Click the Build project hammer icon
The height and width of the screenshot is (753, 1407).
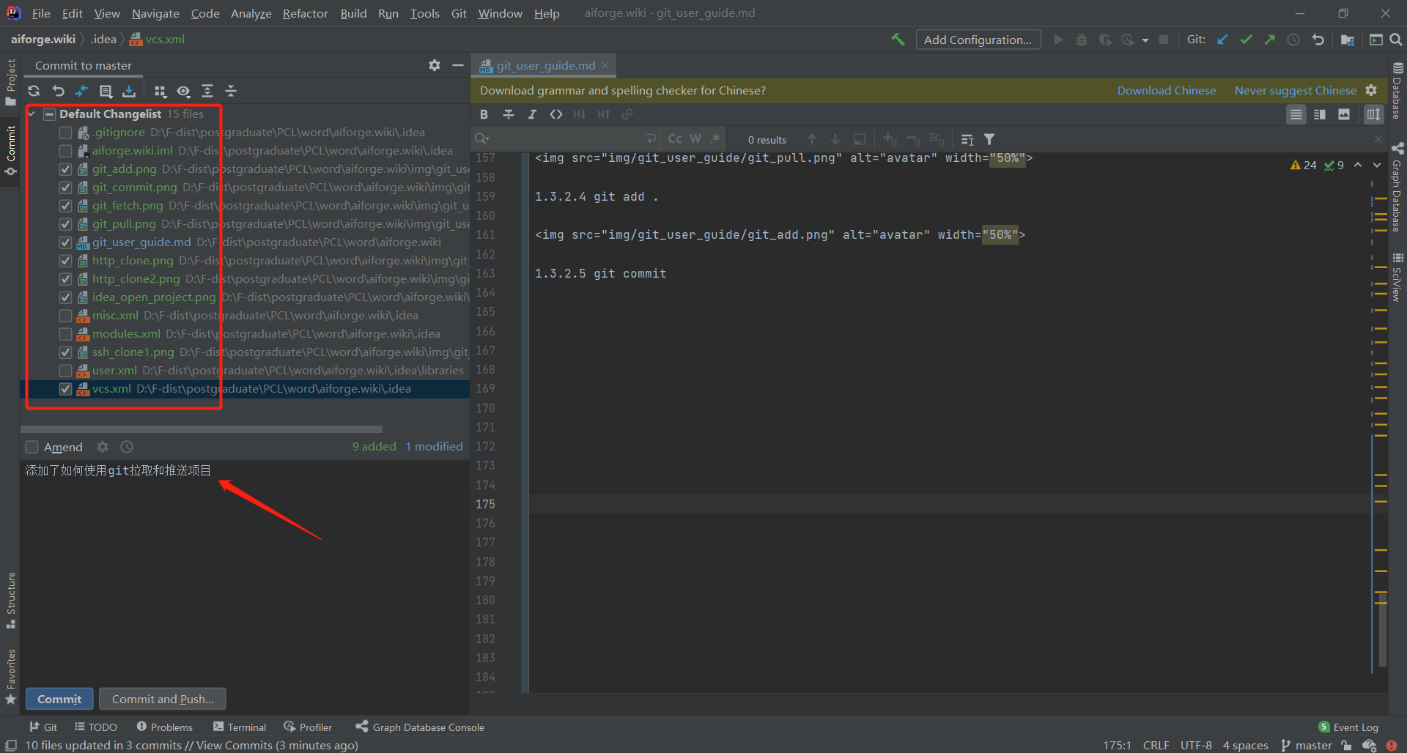point(898,40)
